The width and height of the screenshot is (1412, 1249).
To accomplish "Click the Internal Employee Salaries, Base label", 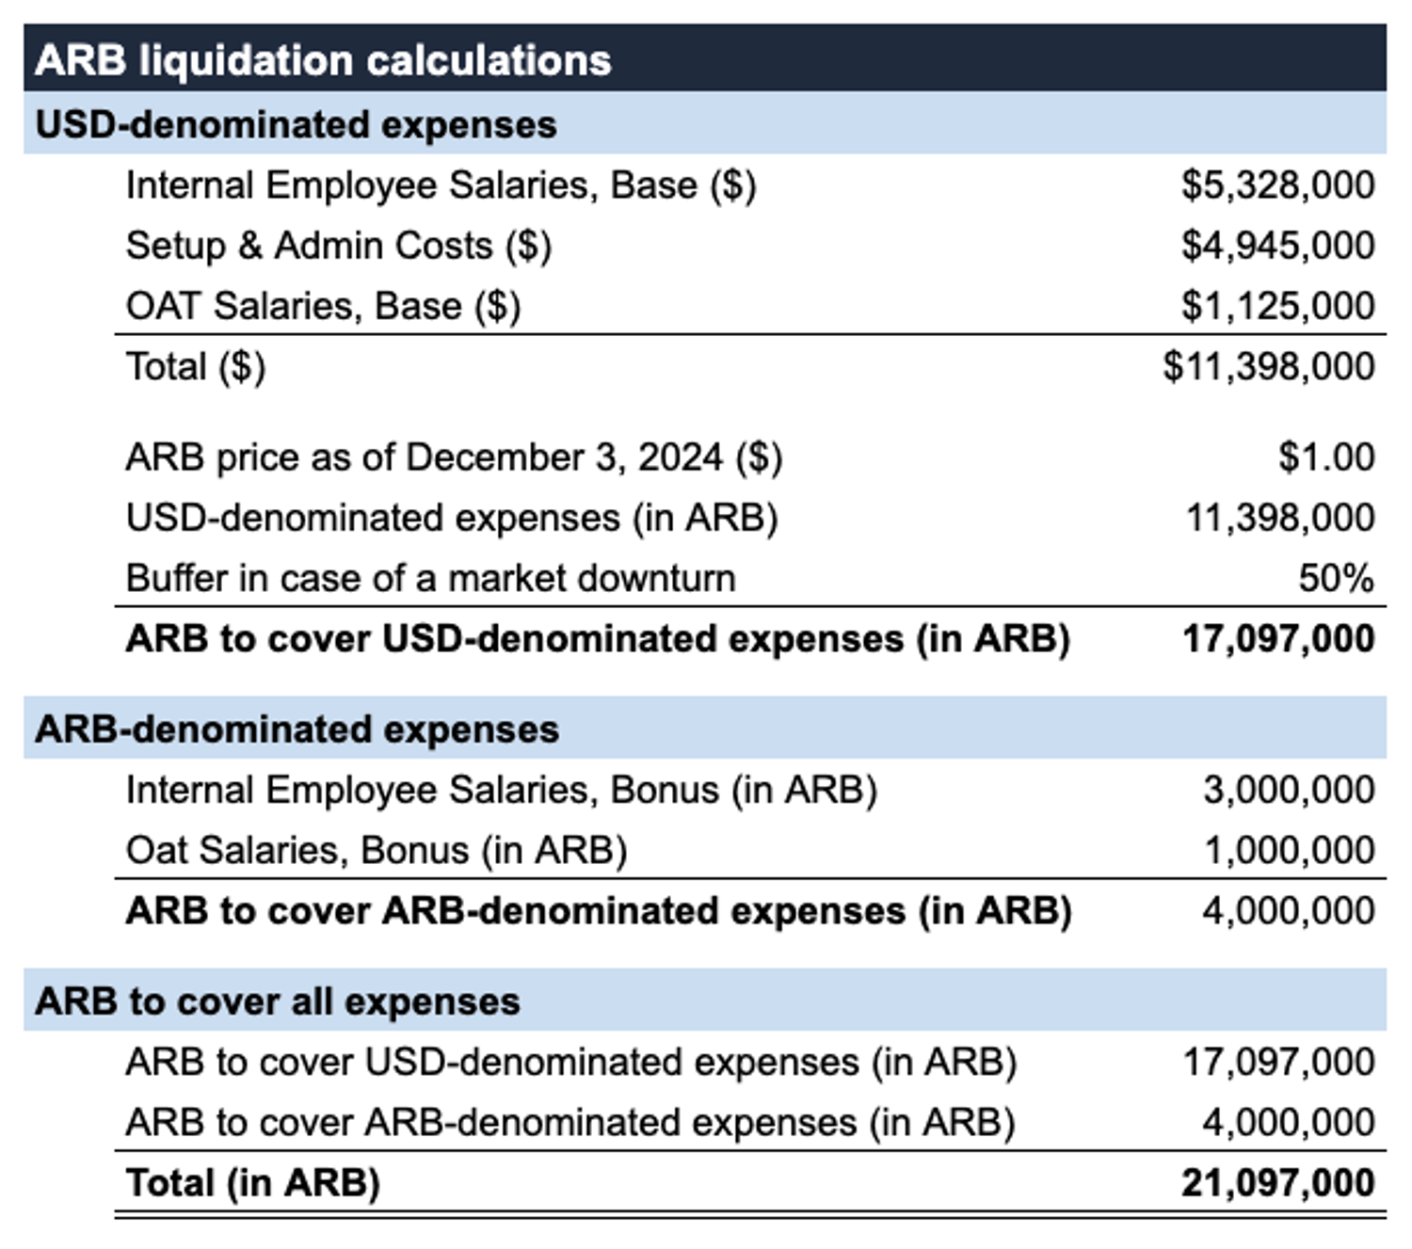I will pos(441,185).
